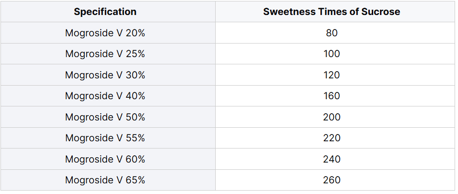Image resolution: width=458 pixels, height=194 pixels.
Task: Select the Mogroside V 20% cell
Action: coord(105,33)
